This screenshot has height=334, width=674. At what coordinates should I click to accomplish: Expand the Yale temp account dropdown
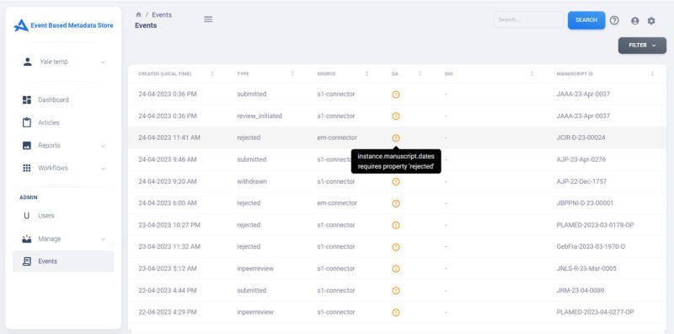[x=103, y=62]
